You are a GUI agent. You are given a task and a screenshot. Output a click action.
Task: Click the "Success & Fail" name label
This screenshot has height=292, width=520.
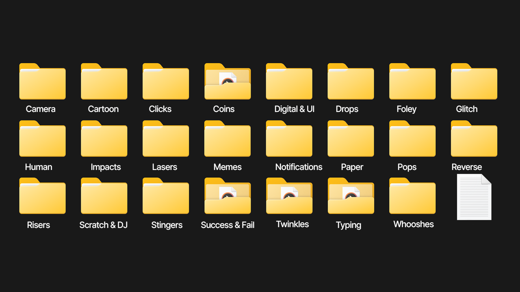coord(227,225)
